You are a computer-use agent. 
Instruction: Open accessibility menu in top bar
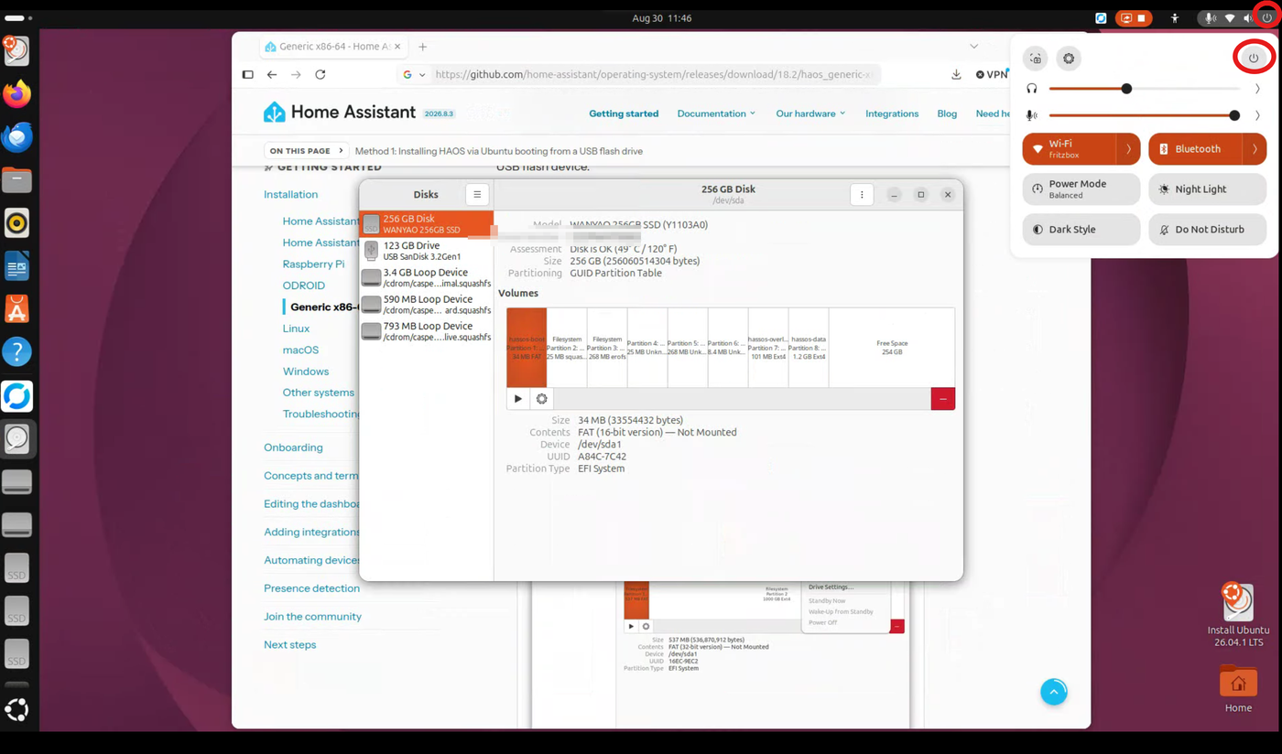click(1175, 18)
